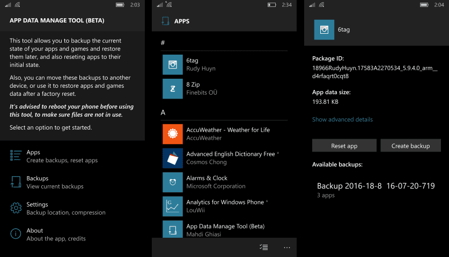Select AccuWeather - Weather for Life row
This screenshot has width=449, height=257.
click(x=225, y=134)
